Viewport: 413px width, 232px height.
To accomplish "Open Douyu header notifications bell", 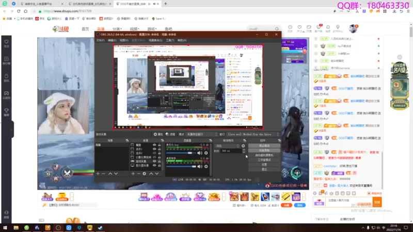I will [328, 28].
